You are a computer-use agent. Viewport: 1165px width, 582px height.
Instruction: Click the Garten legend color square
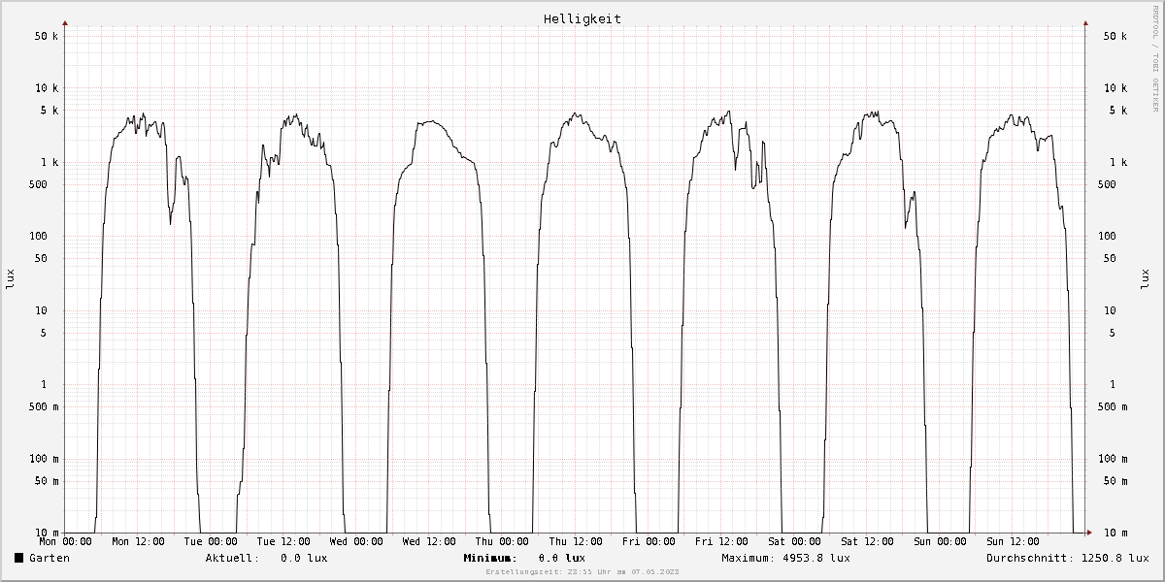(x=19, y=558)
